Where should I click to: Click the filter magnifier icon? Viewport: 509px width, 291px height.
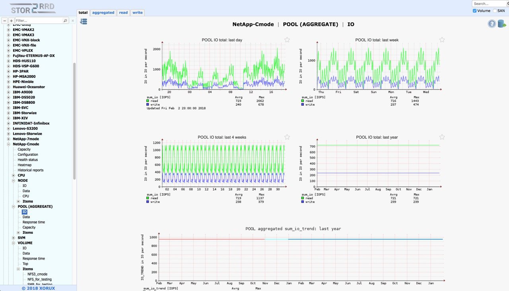pyautogui.click(x=66, y=20)
